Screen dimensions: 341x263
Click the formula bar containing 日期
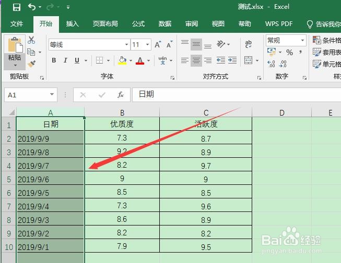click(237, 95)
